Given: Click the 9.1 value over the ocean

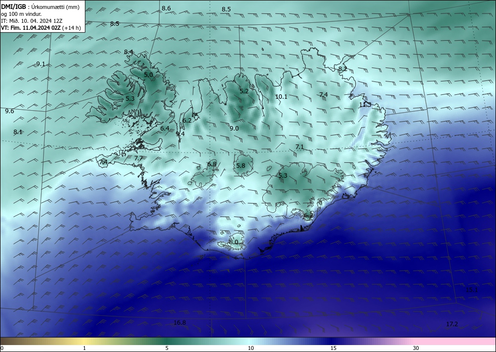Looking at the screenshot, I should coord(41,64).
